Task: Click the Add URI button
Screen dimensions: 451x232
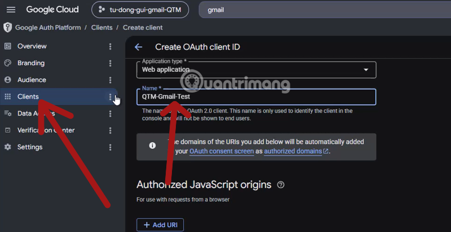Action: point(160,225)
